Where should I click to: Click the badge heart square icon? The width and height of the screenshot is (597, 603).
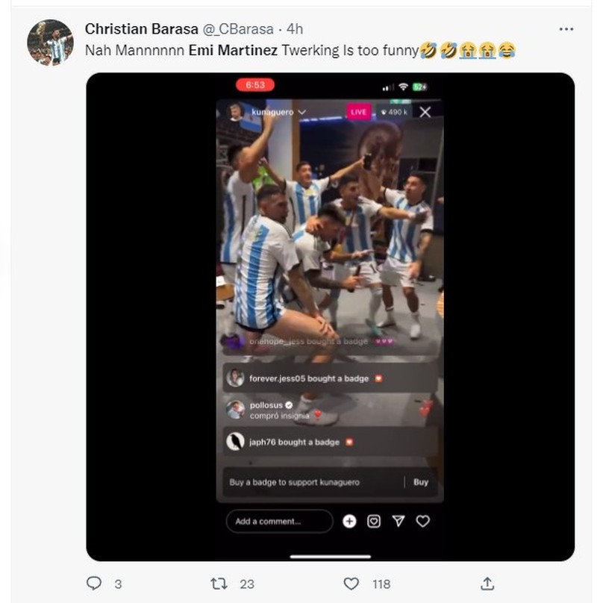(x=374, y=522)
